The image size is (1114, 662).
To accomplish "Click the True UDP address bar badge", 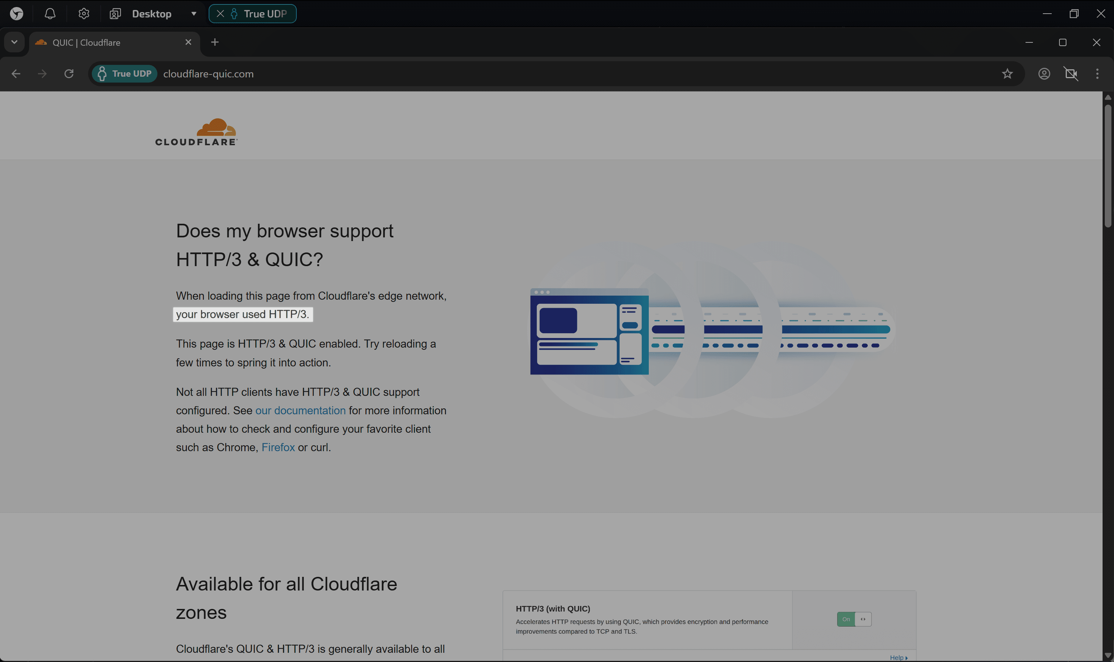I will point(125,74).
